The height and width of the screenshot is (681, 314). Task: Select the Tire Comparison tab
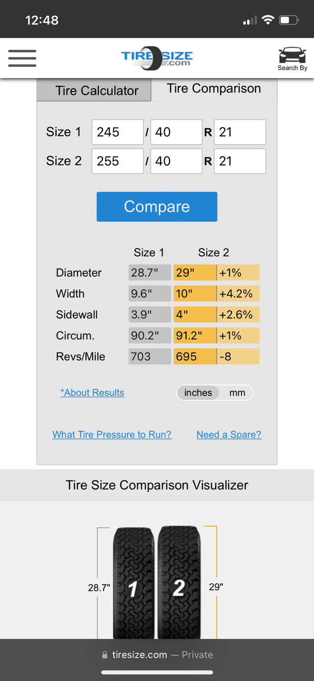point(214,89)
